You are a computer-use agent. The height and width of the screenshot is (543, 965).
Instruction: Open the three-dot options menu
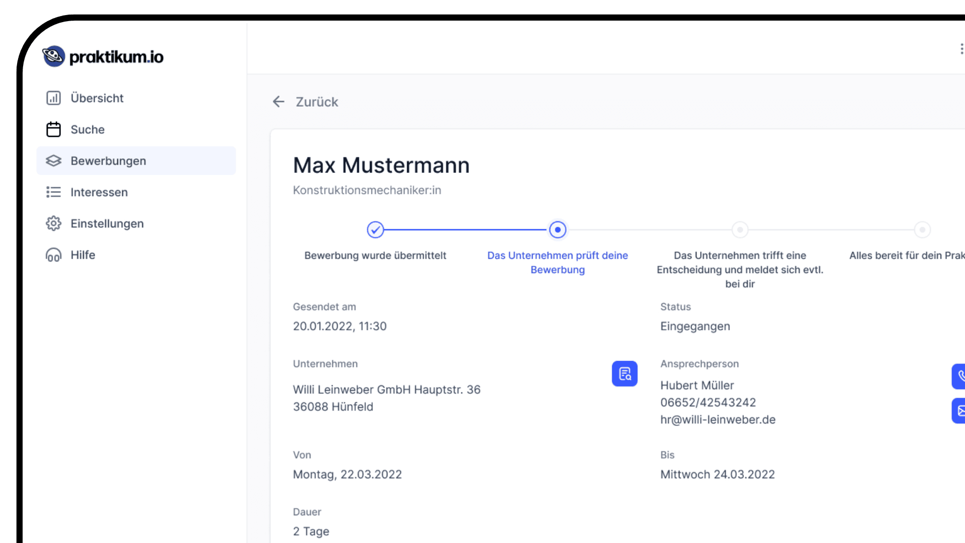pyautogui.click(x=961, y=49)
